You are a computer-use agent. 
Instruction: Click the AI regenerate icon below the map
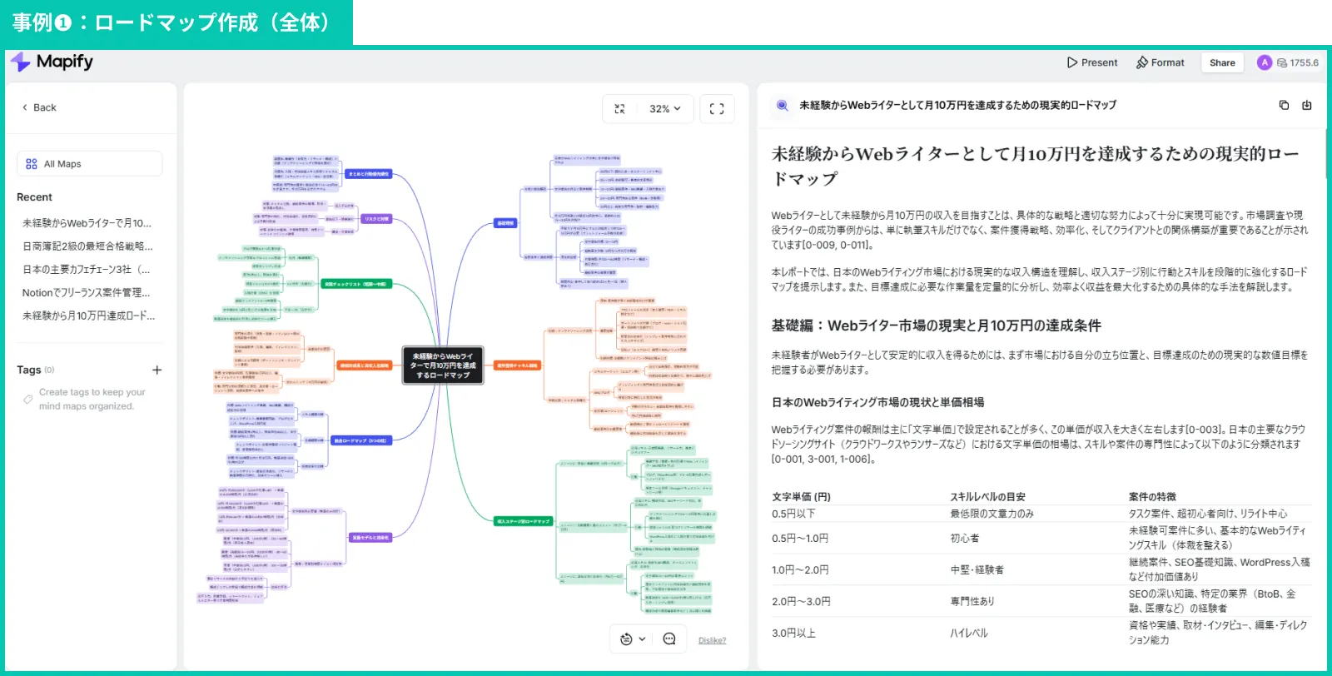(x=627, y=639)
